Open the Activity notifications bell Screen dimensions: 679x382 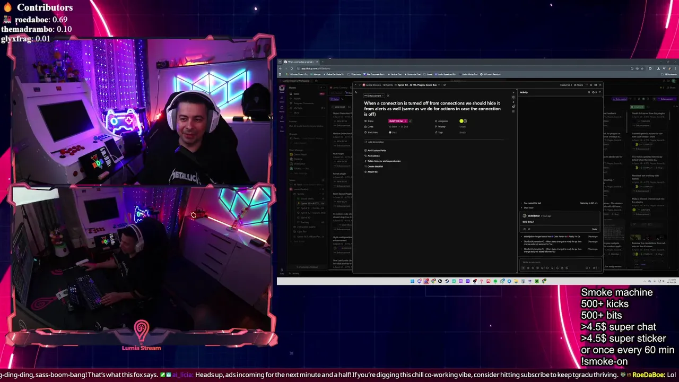pyautogui.click(x=594, y=92)
